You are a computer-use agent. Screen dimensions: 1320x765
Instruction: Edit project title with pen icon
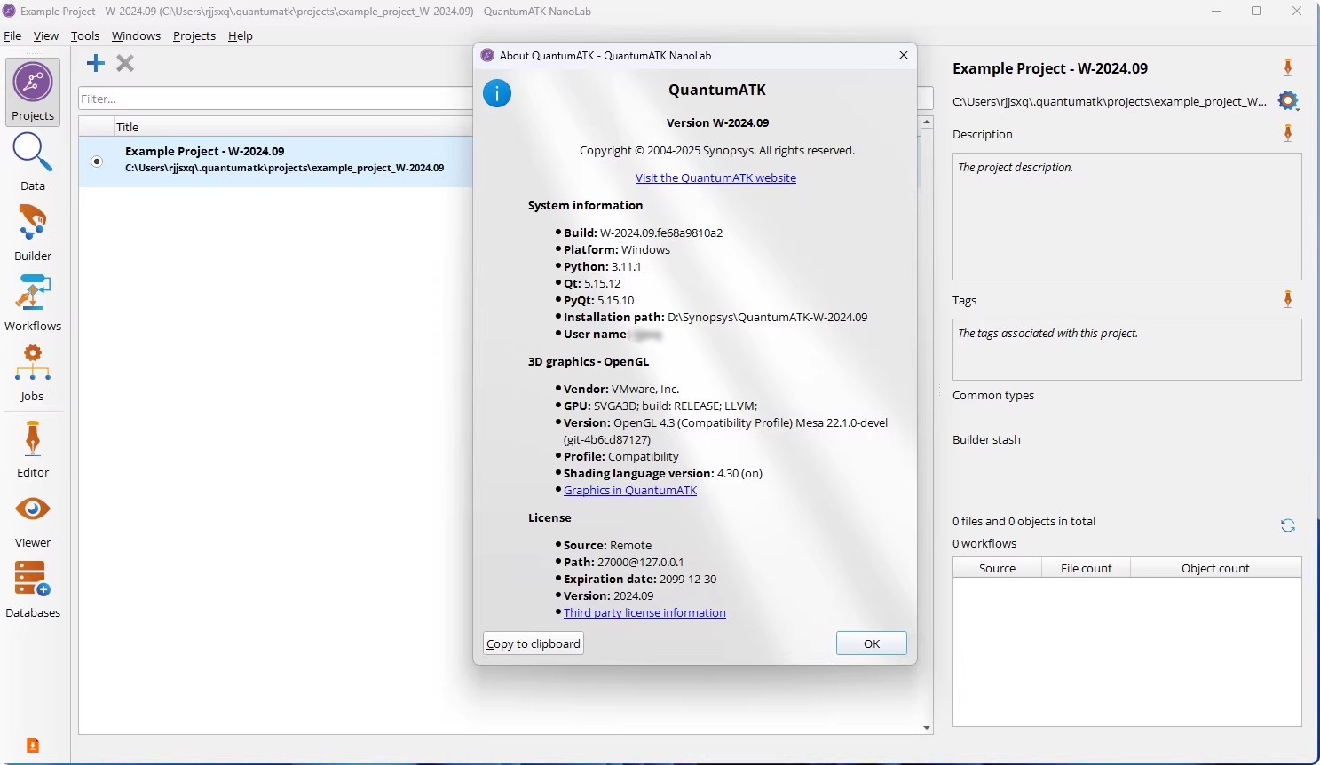click(1288, 67)
